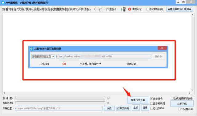This screenshot has width=197, height=116.
Task: Click the ★随机获取热门视频★ button
Action: [x=179, y=9]
